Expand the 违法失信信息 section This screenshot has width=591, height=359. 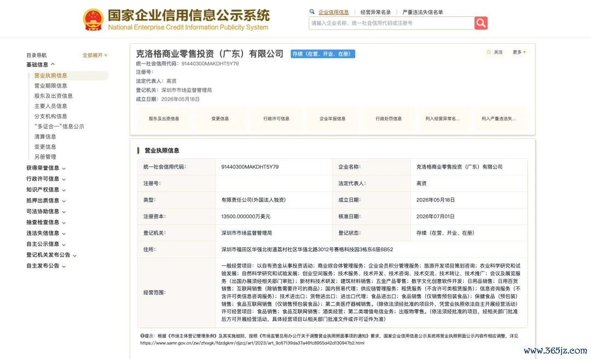tap(46, 234)
